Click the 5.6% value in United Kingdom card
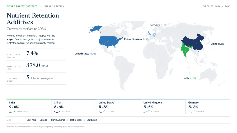The image size is (237, 133). click(x=148, y=107)
